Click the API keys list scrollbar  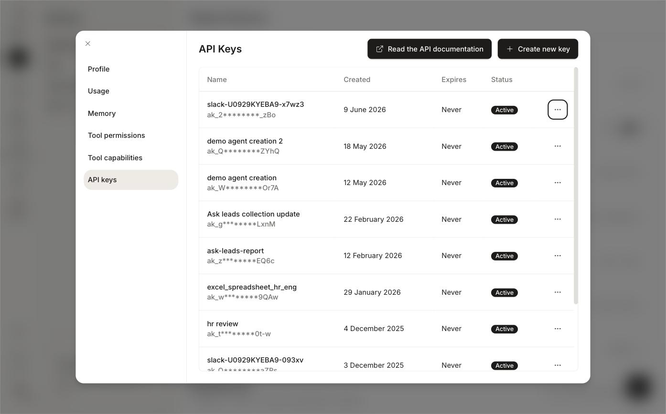point(576,186)
